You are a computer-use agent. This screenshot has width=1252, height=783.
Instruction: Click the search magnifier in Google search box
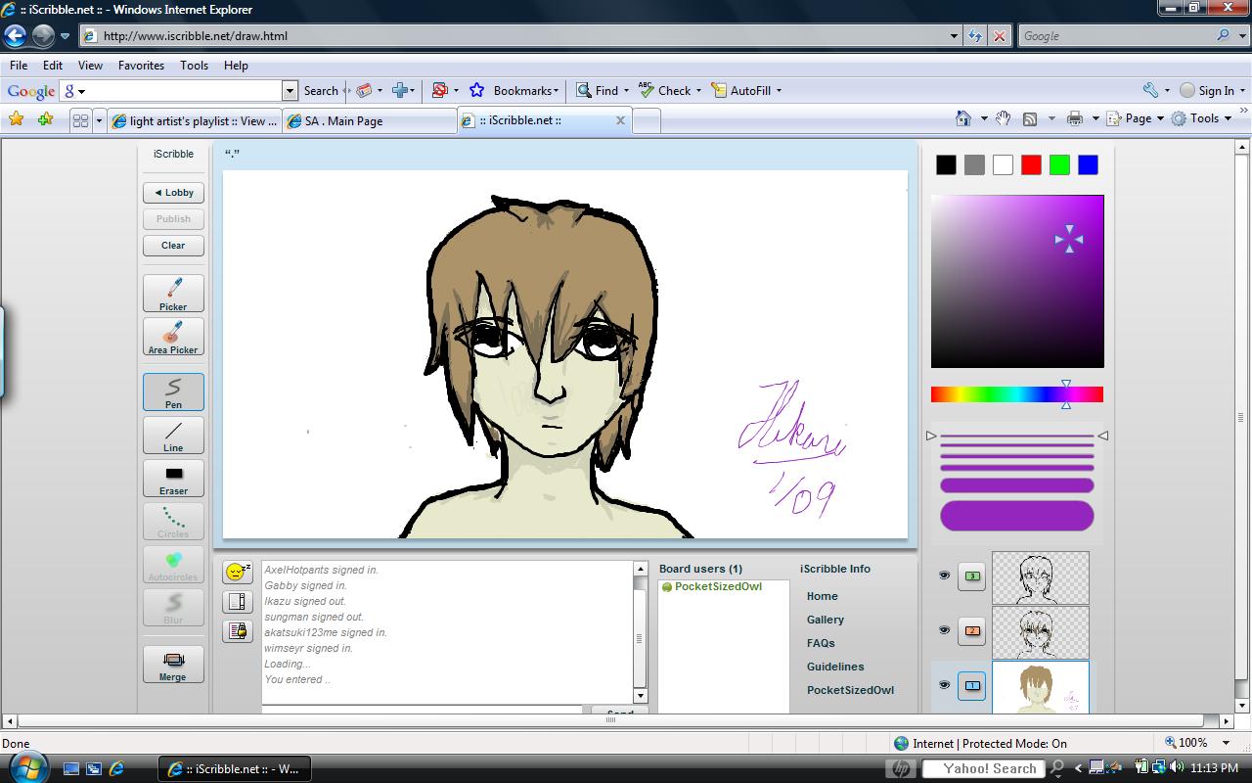click(1224, 35)
